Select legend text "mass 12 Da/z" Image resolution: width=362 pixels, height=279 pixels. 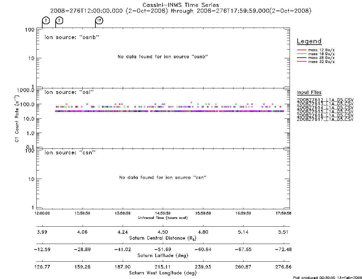tap(321, 50)
